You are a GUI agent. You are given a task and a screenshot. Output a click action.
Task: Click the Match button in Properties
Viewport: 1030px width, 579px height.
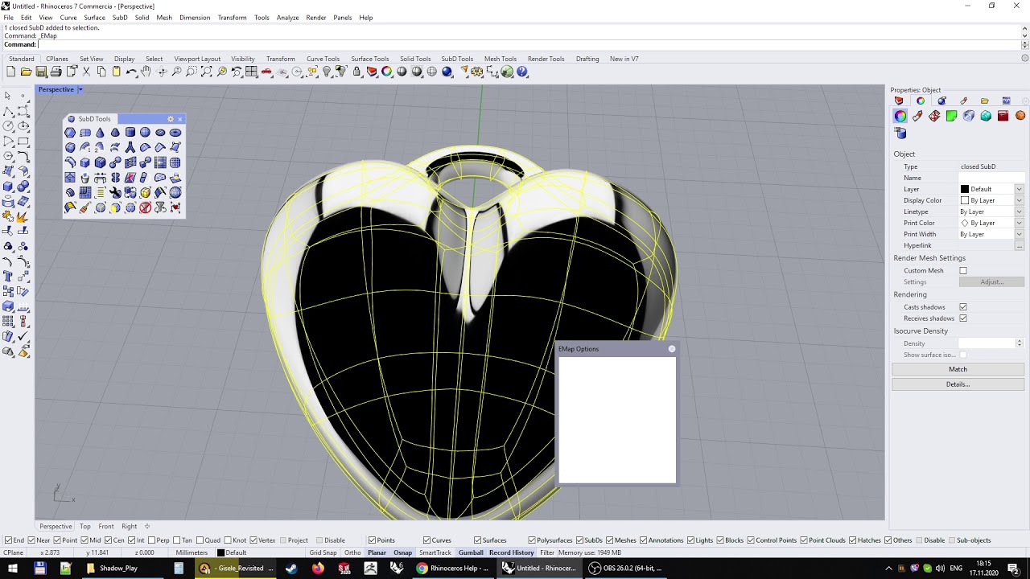click(958, 369)
